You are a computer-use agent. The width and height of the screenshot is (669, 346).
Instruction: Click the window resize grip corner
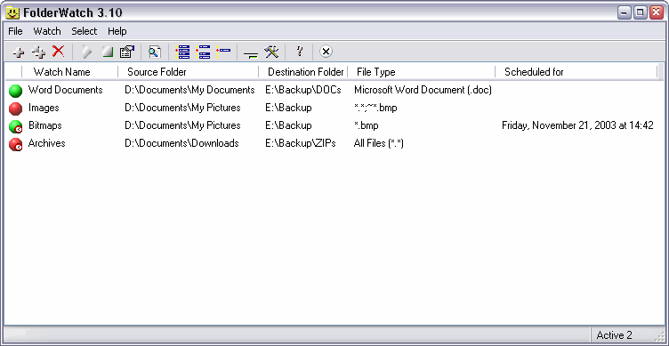(658, 337)
